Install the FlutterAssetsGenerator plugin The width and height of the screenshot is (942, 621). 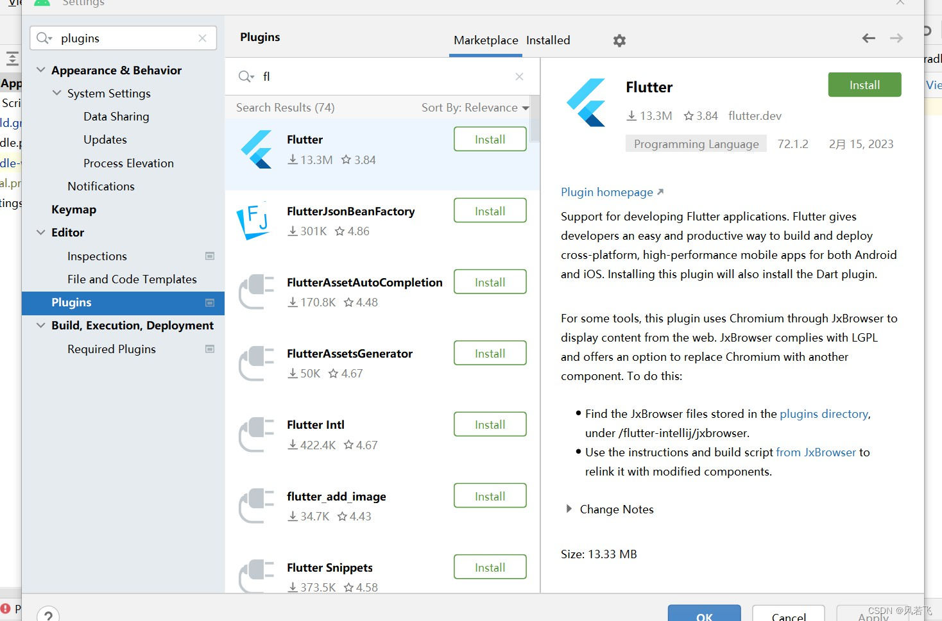click(490, 353)
